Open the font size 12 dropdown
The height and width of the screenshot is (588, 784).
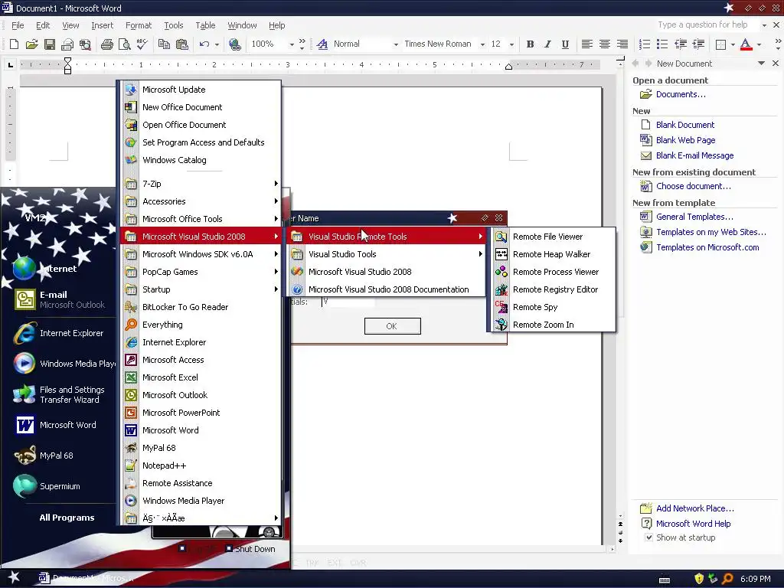[x=511, y=44]
